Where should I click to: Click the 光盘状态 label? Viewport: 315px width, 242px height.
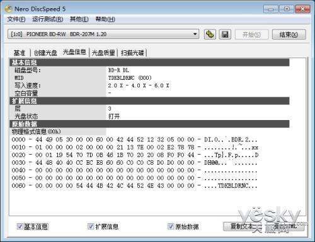coord(26,116)
